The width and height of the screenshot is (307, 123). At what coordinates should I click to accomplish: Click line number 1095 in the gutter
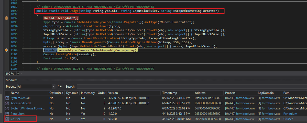click(14, 30)
